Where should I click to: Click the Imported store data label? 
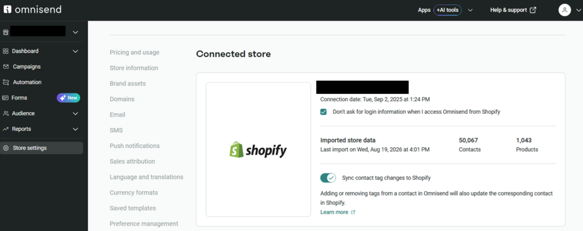click(x=348, y=141)
